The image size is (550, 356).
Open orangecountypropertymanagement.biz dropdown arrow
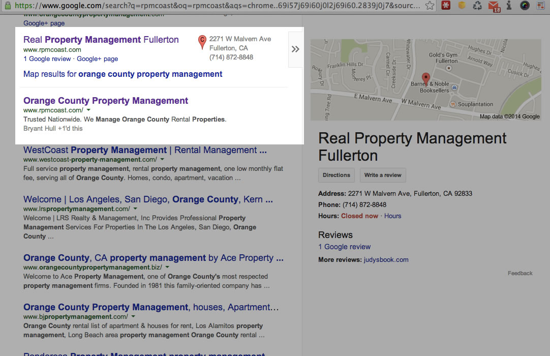[167, 268]
